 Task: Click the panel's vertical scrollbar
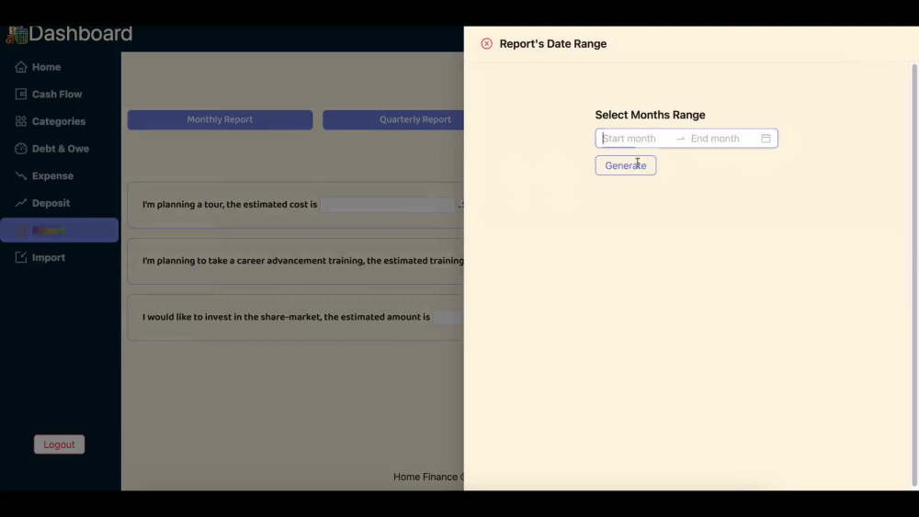914,275
